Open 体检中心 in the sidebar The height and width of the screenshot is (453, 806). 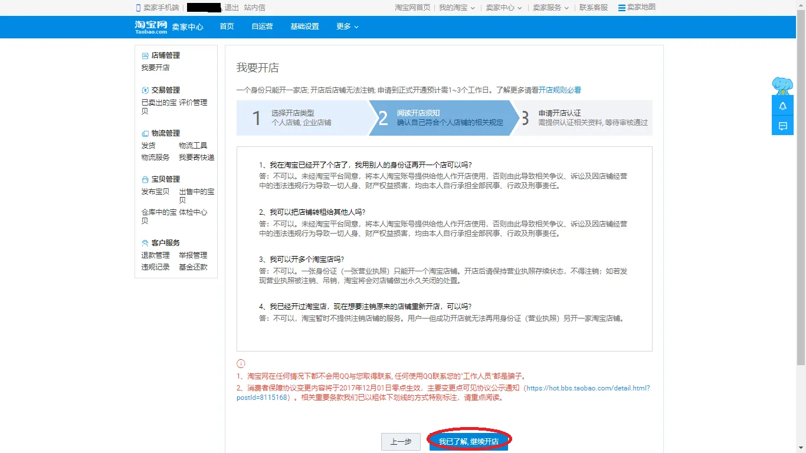pyautogui.click(x=193, y=212)
